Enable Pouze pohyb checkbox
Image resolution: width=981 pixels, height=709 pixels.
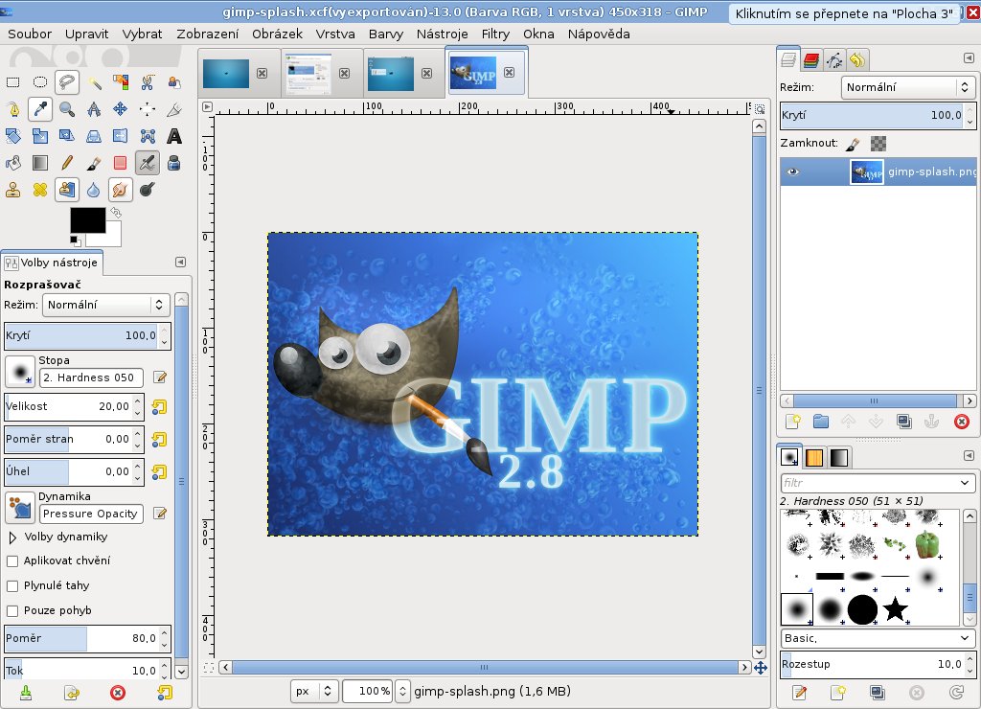coord(11,610)
